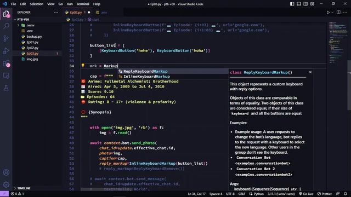Screen dimensions: 351x197
Task: Open Explorer views and more actions ellipsis
Action: (56, 13)
